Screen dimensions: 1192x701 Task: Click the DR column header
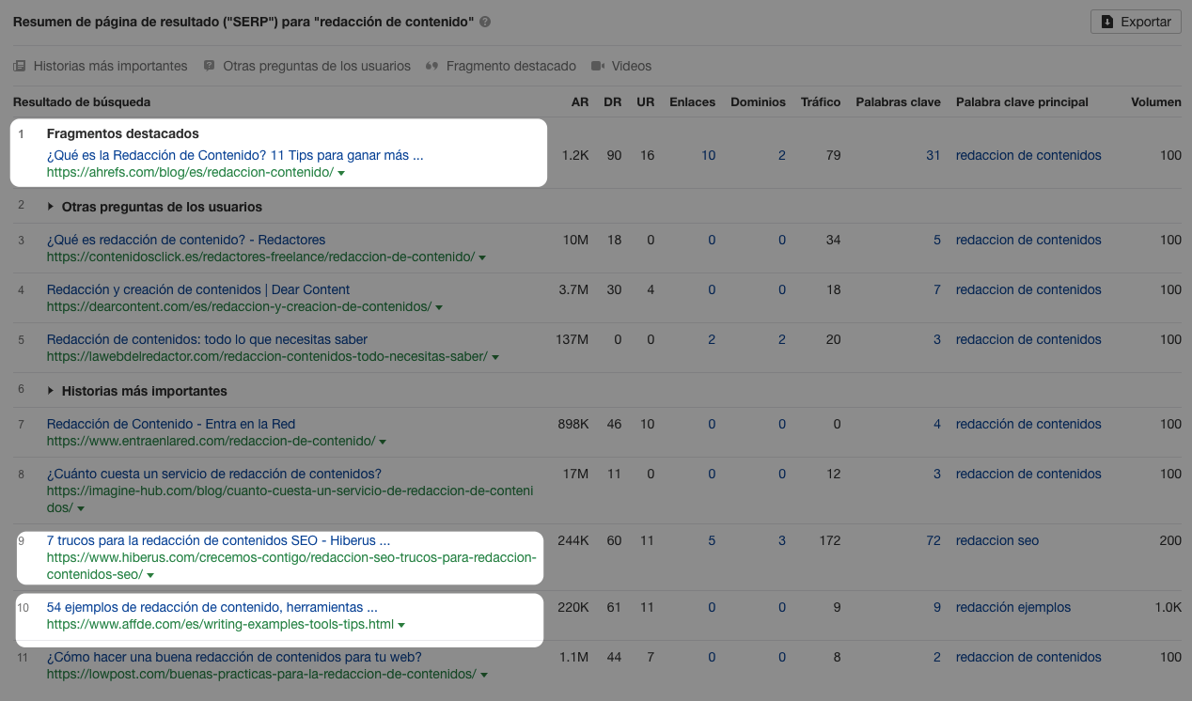coord(613,101)
